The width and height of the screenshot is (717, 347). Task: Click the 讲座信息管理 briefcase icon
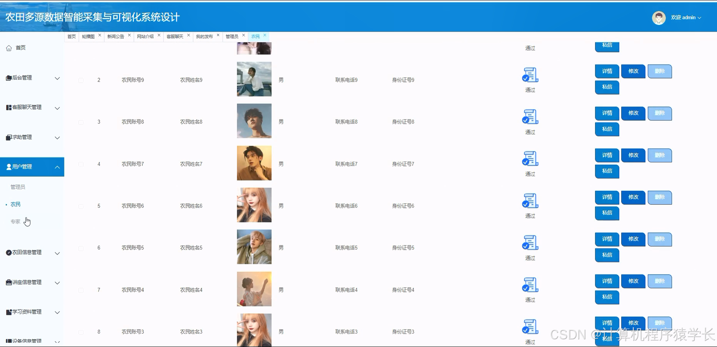(9, 282)
